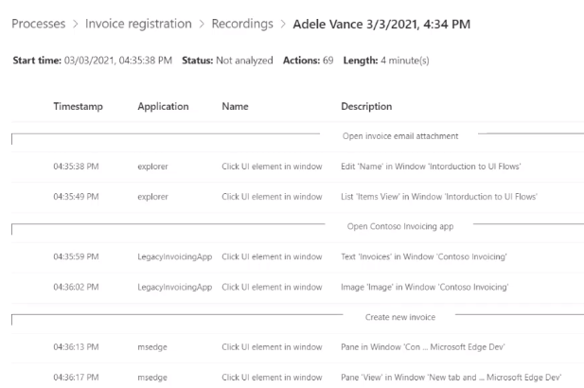Collapse the 'Create new invoice' group

400,317
